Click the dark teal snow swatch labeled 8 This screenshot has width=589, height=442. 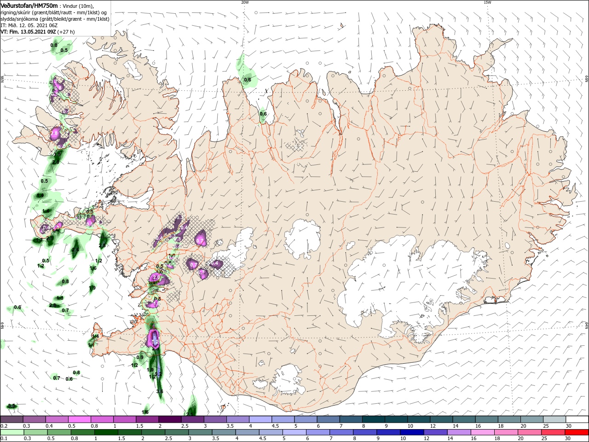click(x=373, y=419)
